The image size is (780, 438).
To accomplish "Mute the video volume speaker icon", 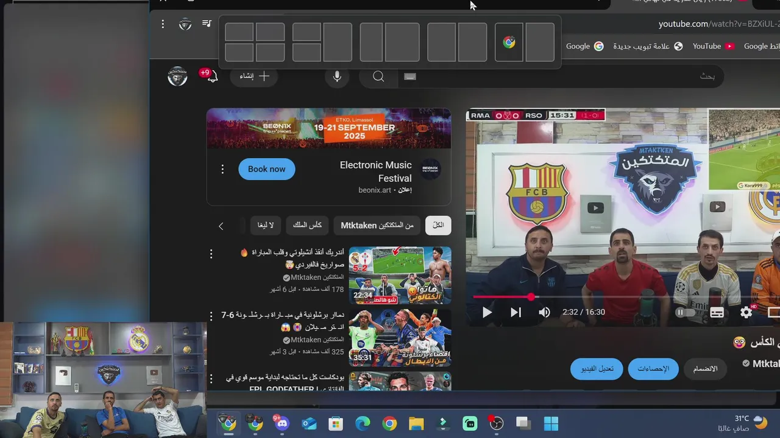I will 544,312.
